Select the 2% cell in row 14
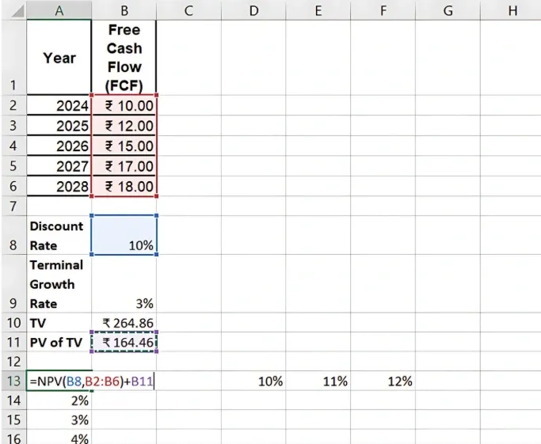Image resolution: width=541 pixels, height=444 pixels. click(59, 400)
